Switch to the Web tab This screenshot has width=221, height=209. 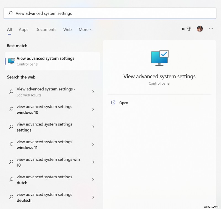pyautogui.click(x=67, y=30)
